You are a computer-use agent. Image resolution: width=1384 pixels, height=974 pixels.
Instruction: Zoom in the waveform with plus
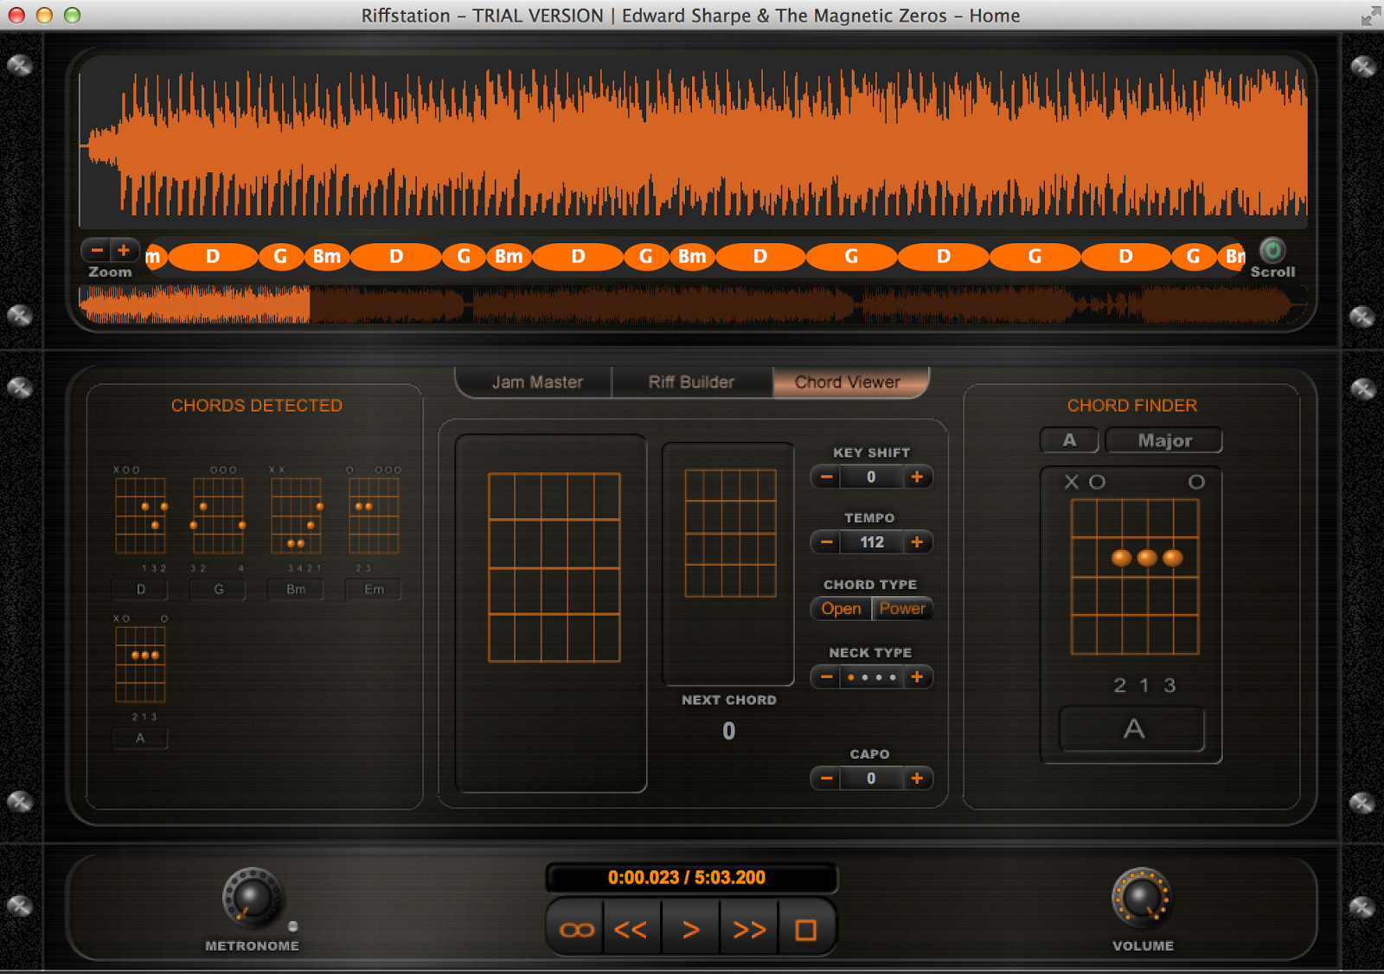click(x=124, y=251)
